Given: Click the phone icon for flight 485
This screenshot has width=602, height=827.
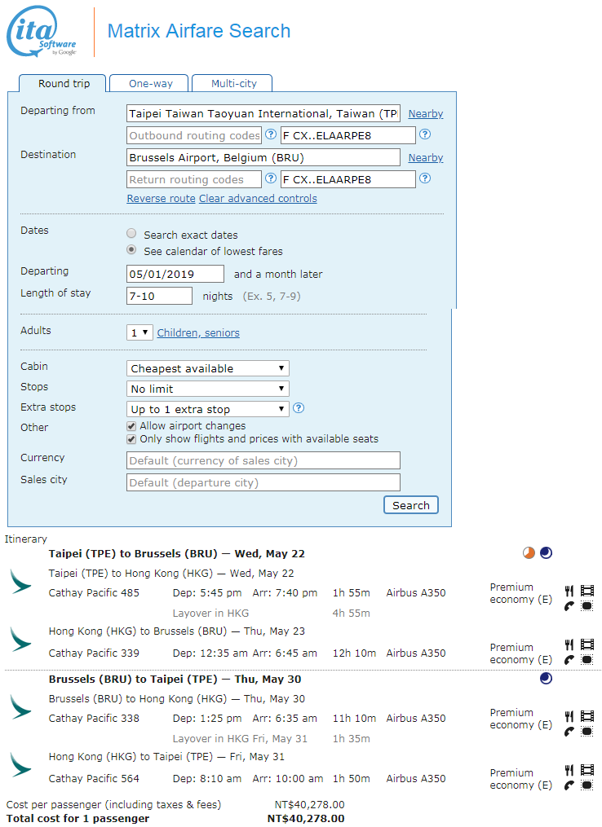Looking at the screenshot, I should (x=569, y=606).
